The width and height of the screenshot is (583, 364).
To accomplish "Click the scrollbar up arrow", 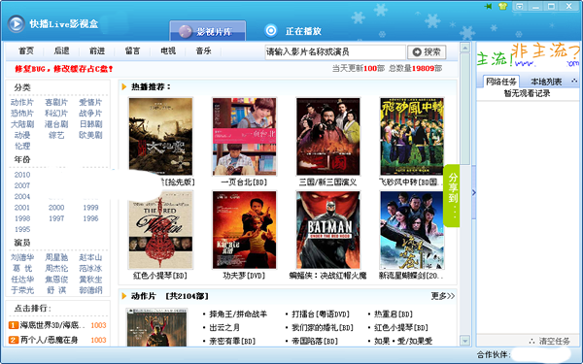I will click(464, 48).
